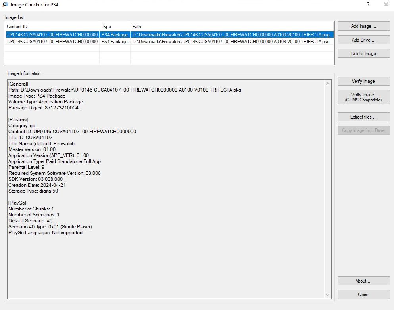Click the PS4 Package type cell in the second row

point(115,41)
